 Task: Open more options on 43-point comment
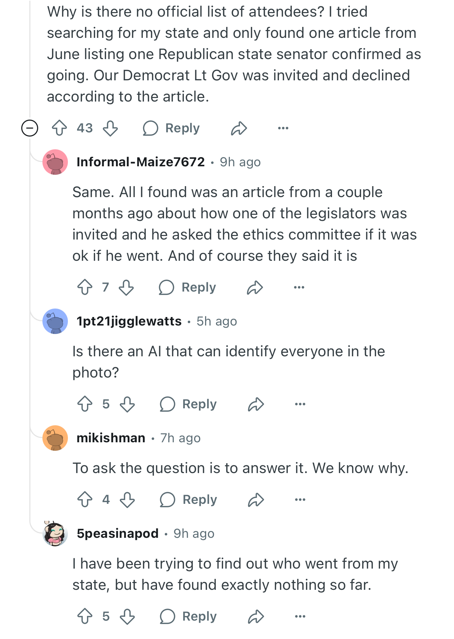283,128
